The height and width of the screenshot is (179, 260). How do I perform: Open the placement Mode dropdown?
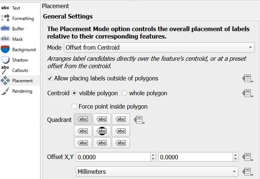(x=159, y=47)
